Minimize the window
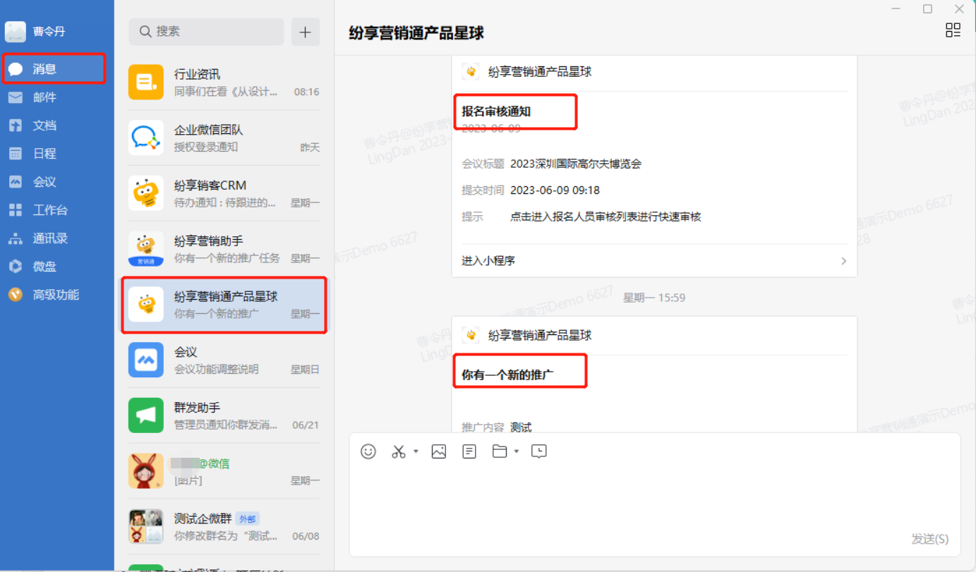This screenshot has width=976, height=572. [x=896, y=9]
